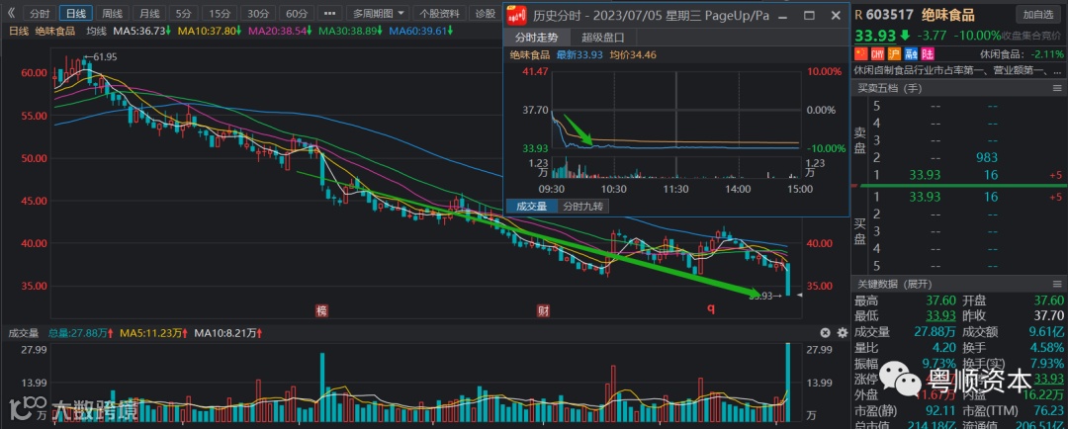This screenshot has height=429, width=1068.
Task: Expand the 多周期图 dropdown
Action: [378, 13]
